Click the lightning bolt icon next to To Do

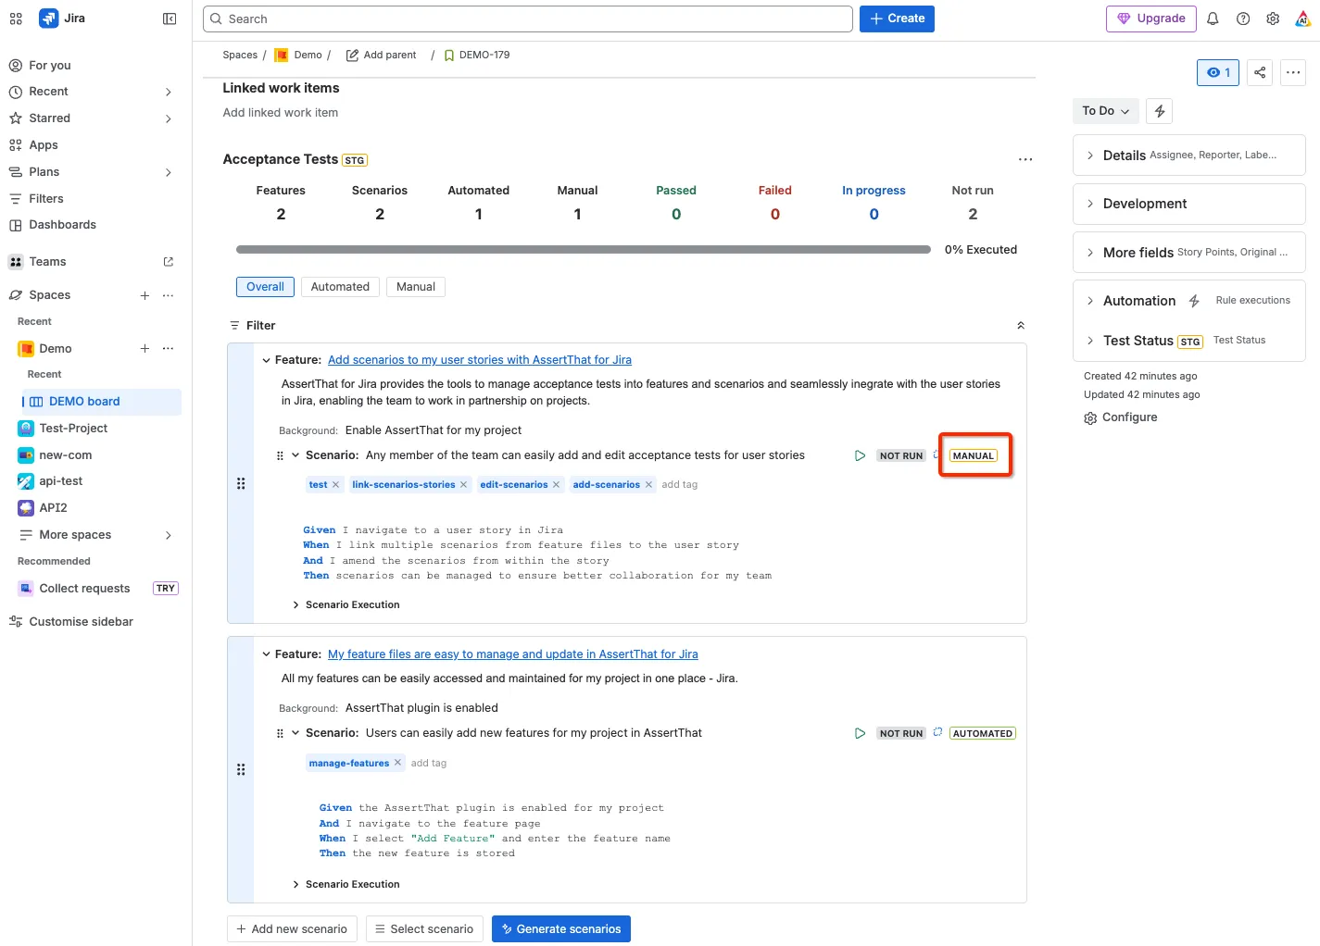(x=1160, y=111)
